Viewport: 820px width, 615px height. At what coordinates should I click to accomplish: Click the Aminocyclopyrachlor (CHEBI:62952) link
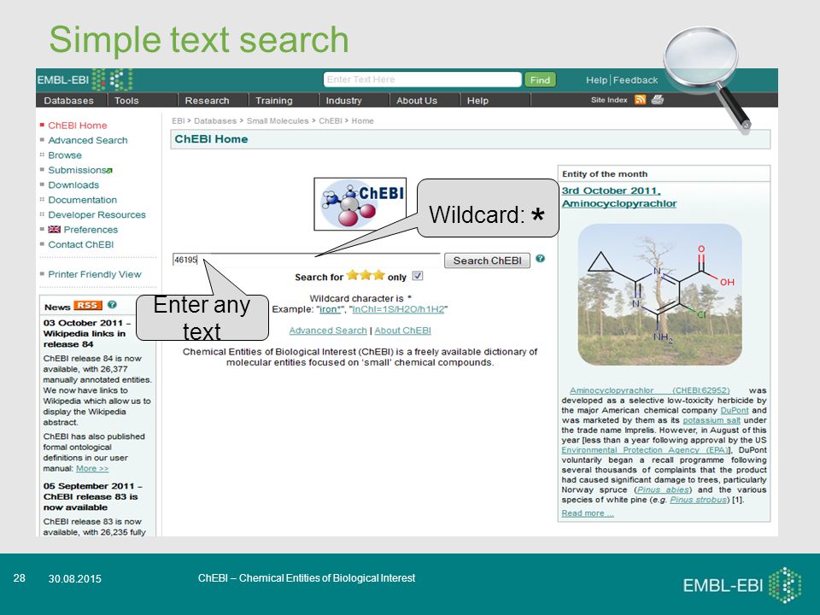[x=649, y=390]
